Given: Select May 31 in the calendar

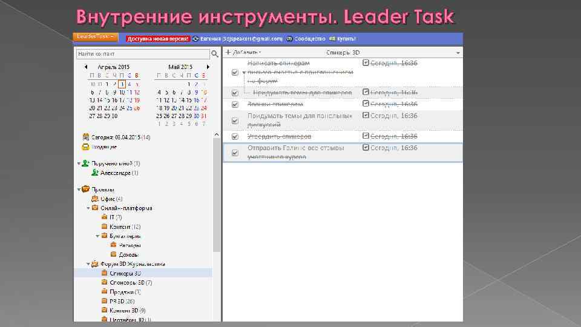Looking at the screenshot, I should [x=203, y=116].
